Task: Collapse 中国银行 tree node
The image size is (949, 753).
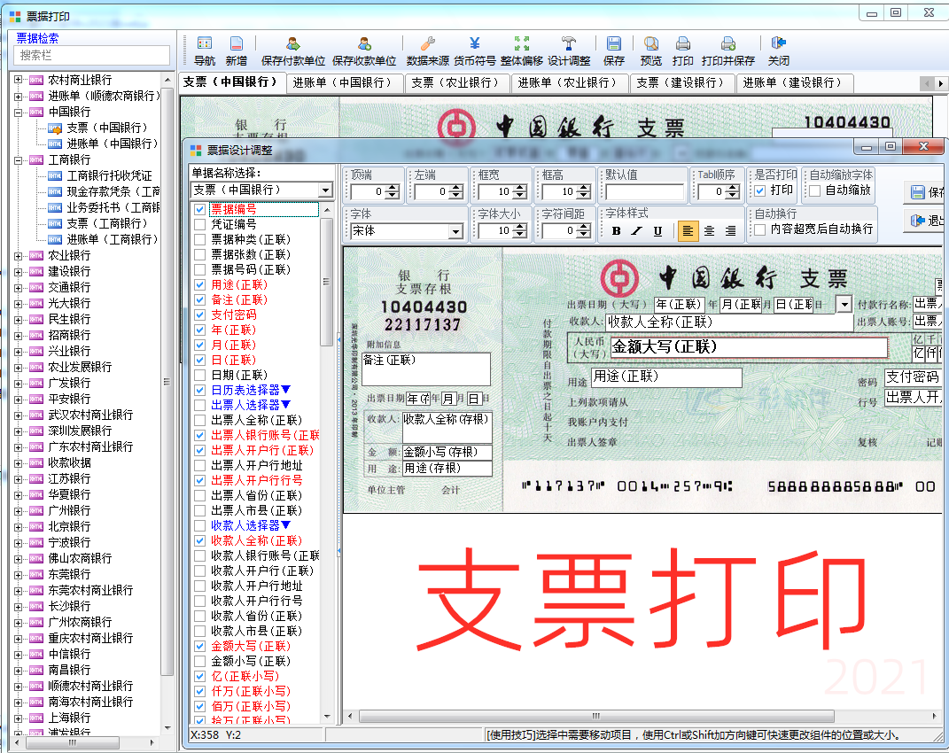Action: (x=18, y=112)
